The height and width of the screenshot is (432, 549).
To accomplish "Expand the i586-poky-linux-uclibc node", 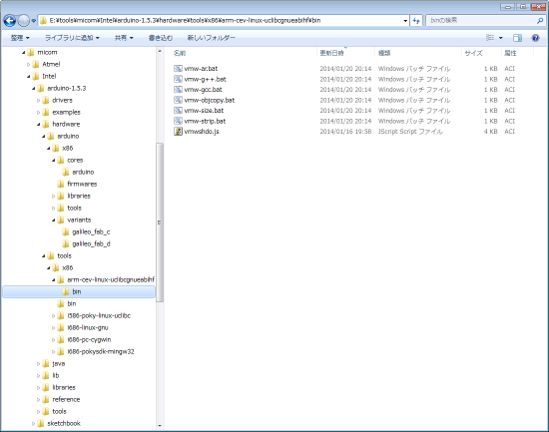I will (x=54, y=316).
